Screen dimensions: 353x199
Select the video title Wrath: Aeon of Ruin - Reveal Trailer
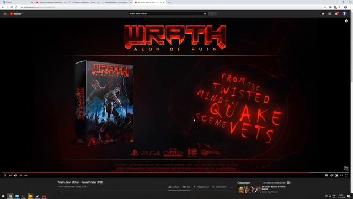(80, 182)
